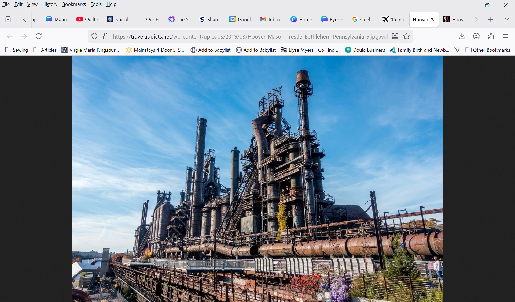
Task: Show more bookmarks overflow chevron
Action: tap(457, 50)
